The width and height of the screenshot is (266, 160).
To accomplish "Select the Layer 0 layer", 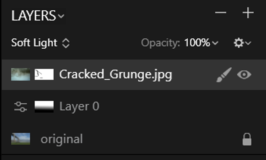I will [x=134, y=107].
